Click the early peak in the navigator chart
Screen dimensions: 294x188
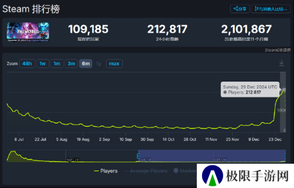click(13, 152)
